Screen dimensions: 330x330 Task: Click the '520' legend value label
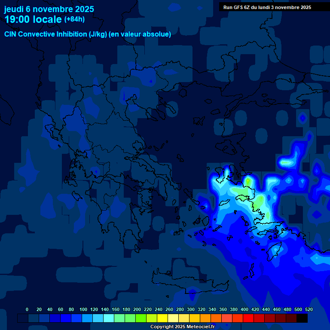pos(309,309)
